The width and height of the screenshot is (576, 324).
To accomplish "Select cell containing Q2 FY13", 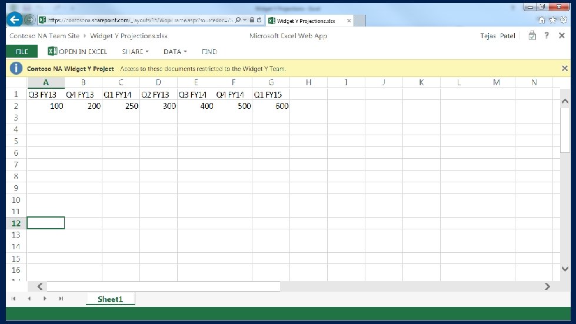I will pyautogui.click(x=158, y=94).
